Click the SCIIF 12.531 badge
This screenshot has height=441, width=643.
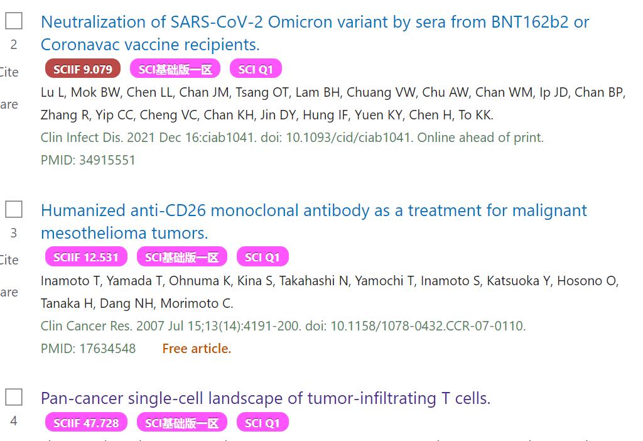85,257
